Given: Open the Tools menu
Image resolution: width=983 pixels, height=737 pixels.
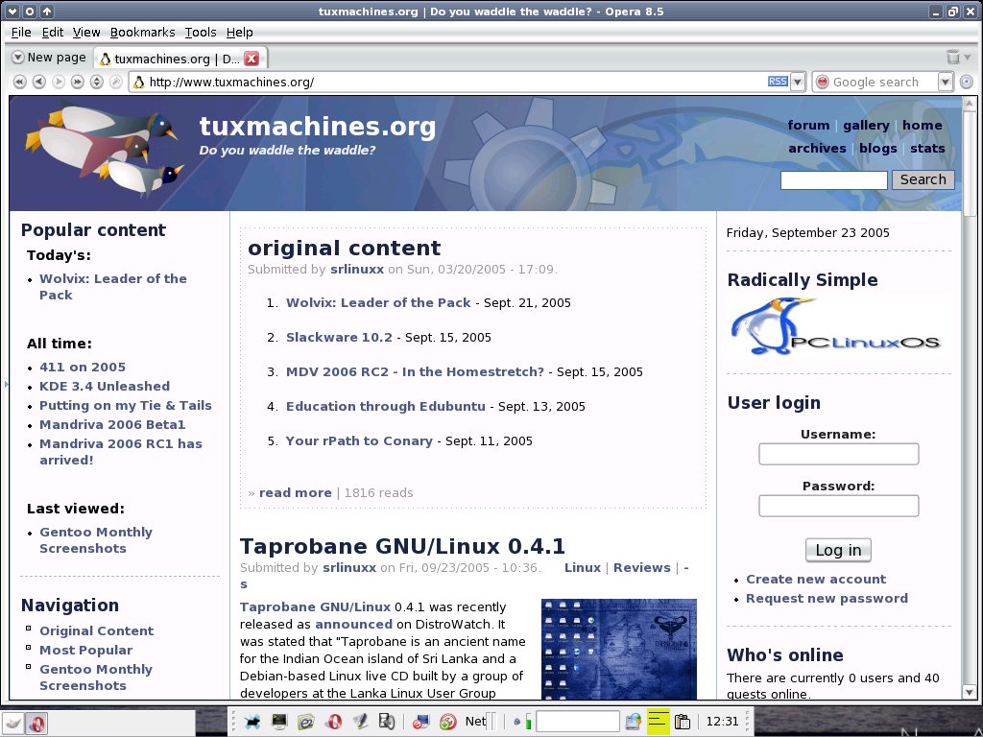Looking at the screenshot, I should [201, 33].
